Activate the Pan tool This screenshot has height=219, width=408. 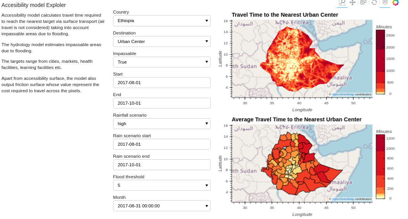(x=353, y=3)
